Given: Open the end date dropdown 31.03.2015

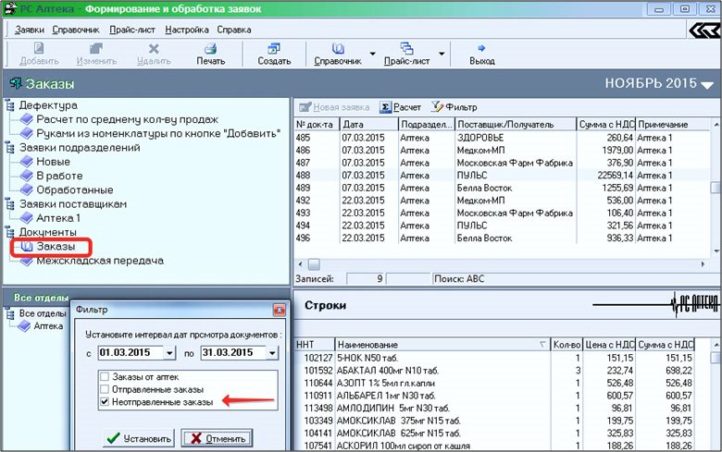Looking at the screenshot, I should (272, 352).
